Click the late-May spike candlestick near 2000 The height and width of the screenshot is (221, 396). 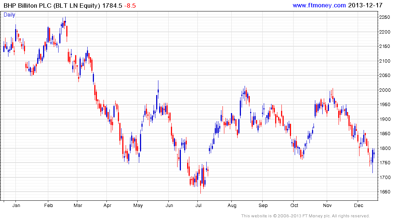click(158, 90)
